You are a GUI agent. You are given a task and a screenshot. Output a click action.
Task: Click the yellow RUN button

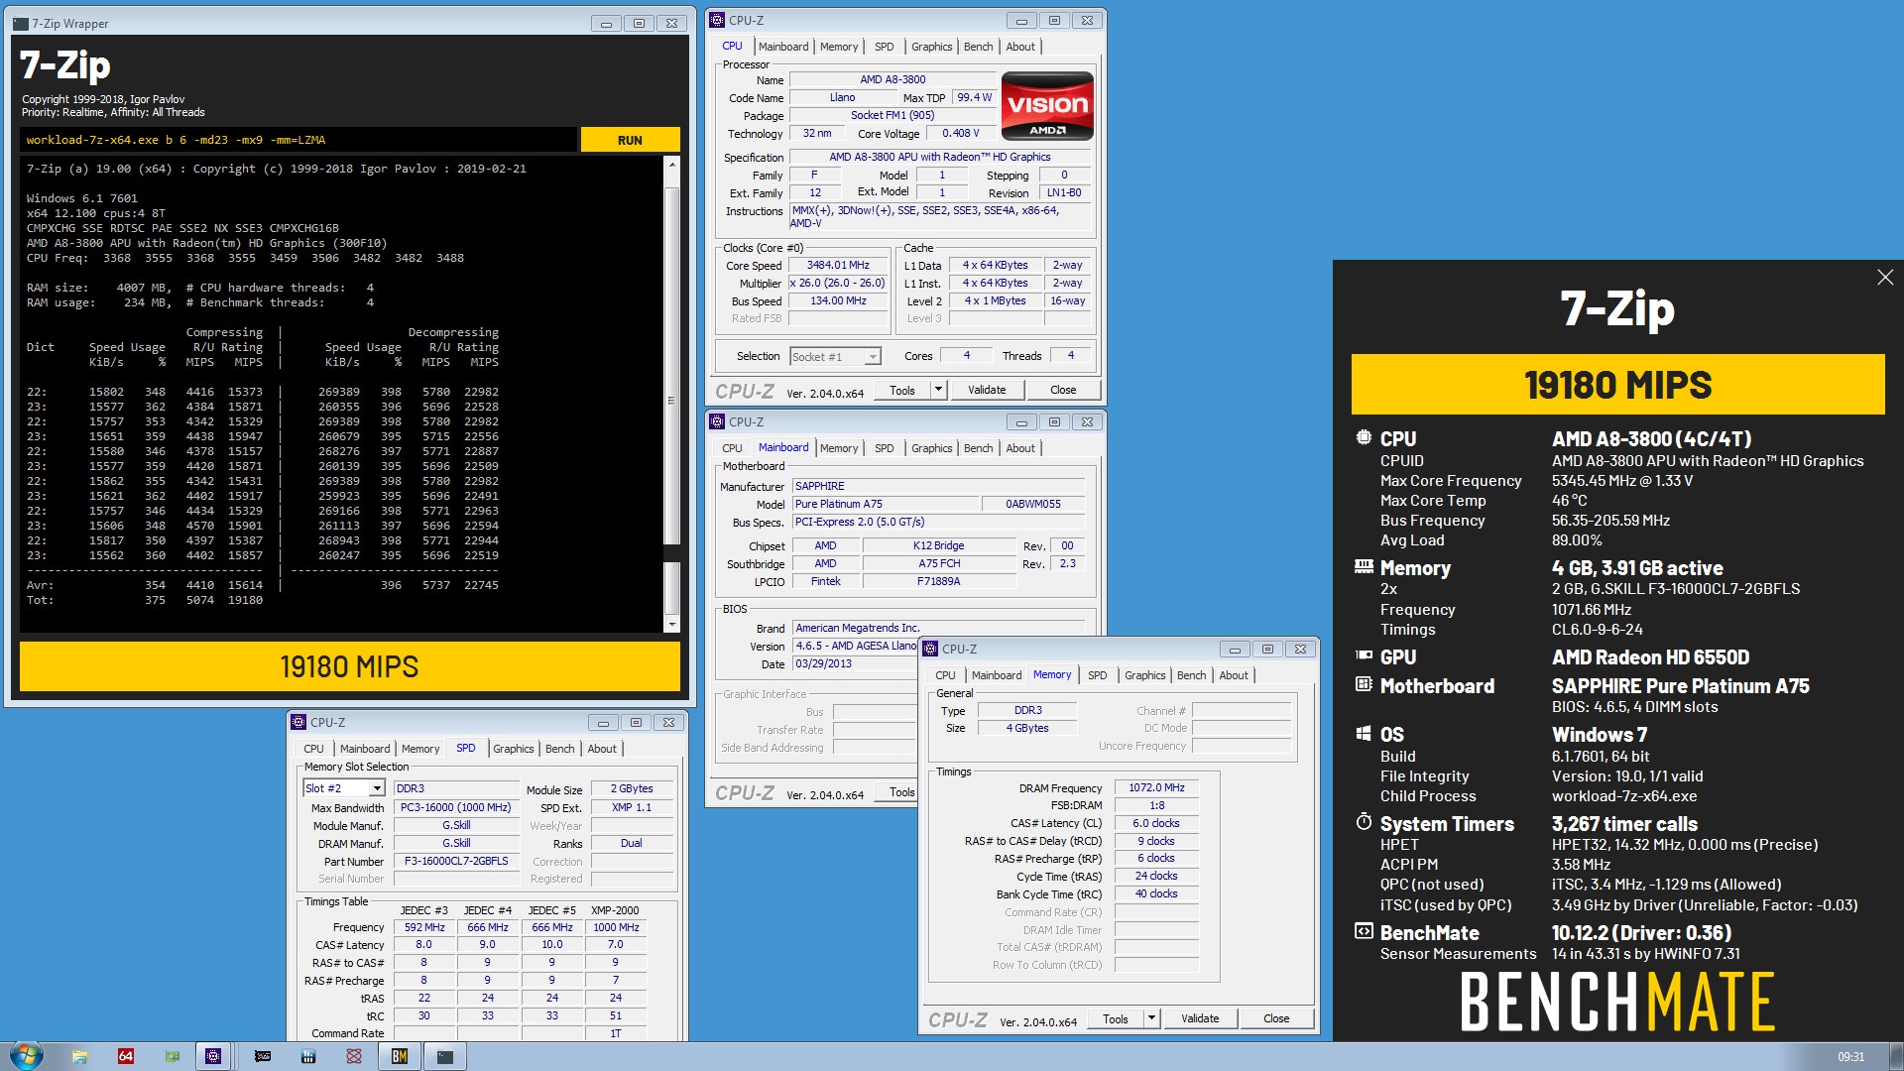coord(630,140)
